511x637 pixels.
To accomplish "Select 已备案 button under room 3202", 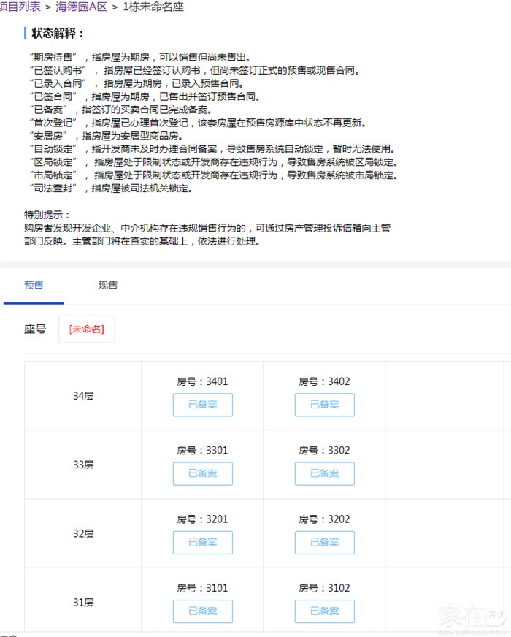I will [324, 542].
